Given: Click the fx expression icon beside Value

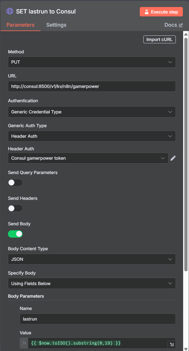Looking at the screenshot, I should [24, 343].
